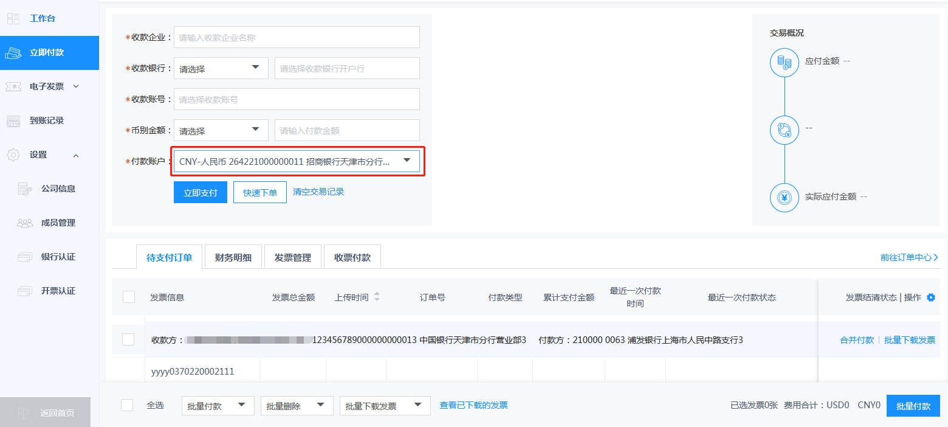Screen dimensions: 948x427
Task: Click the 上传时间 sort arrows
Action: (x=377, y=297)
